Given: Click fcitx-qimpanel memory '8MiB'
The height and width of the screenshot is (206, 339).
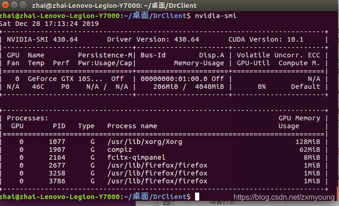Looking at the screenshot, I should click(x=312, y=157).
